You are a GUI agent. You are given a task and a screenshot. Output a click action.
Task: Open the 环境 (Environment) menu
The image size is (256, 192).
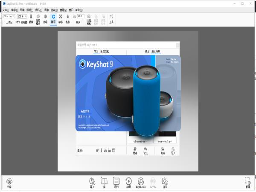(x=22, y=10)
